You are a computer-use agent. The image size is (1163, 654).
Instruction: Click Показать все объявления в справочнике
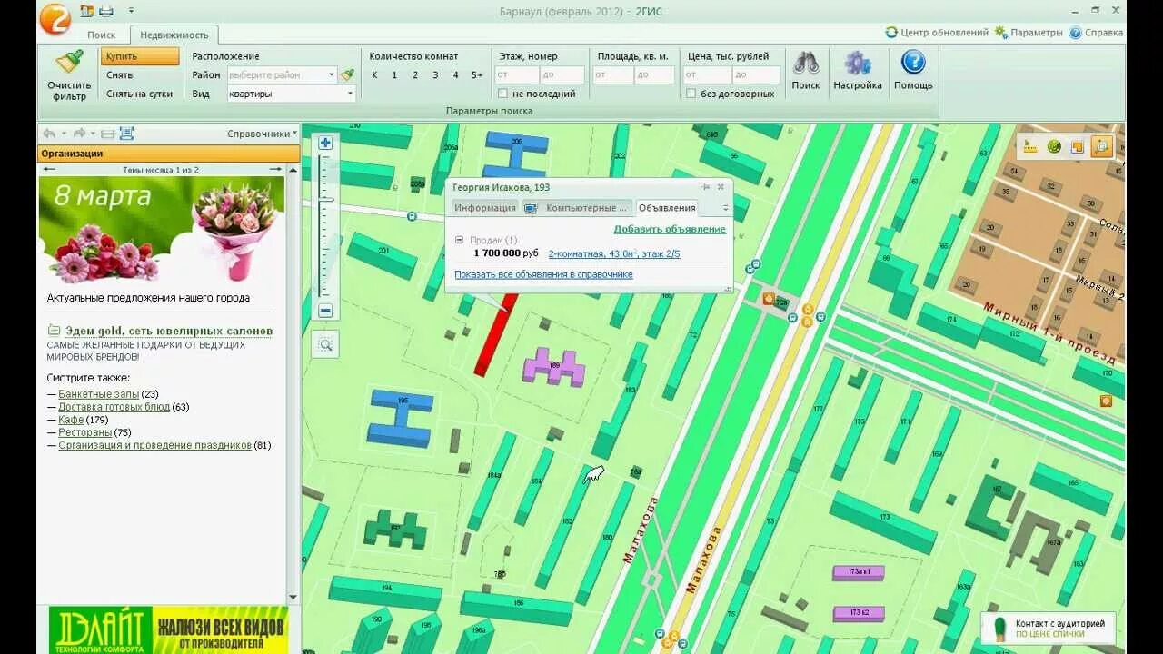click(543, 274)
